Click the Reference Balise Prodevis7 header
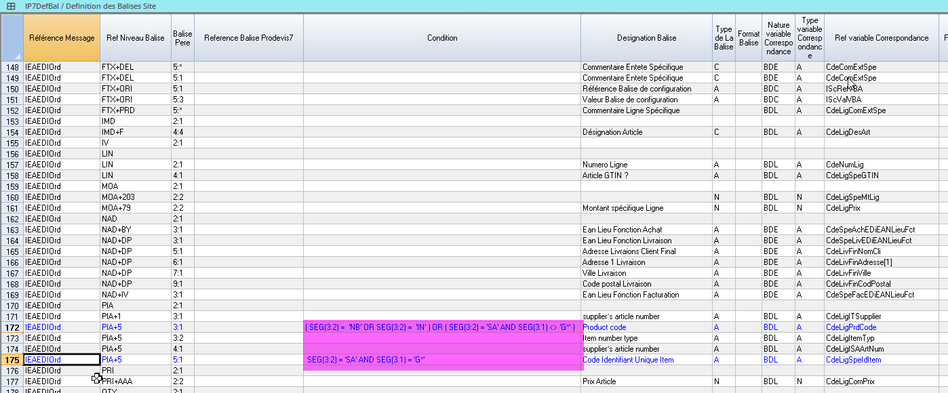Image resolution: width=948 pixels, height=393 pixels. [249, 38]
